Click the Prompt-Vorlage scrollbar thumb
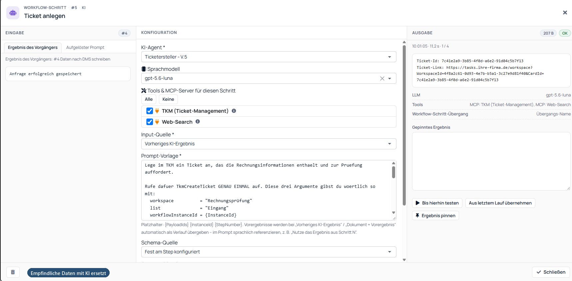The image size is (572, 281). click(393, 172)
